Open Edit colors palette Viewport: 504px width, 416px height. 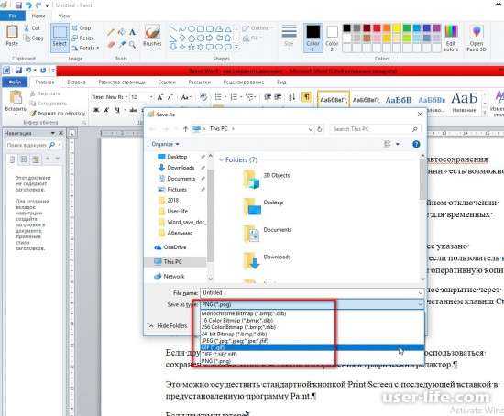tap(451, 38)
